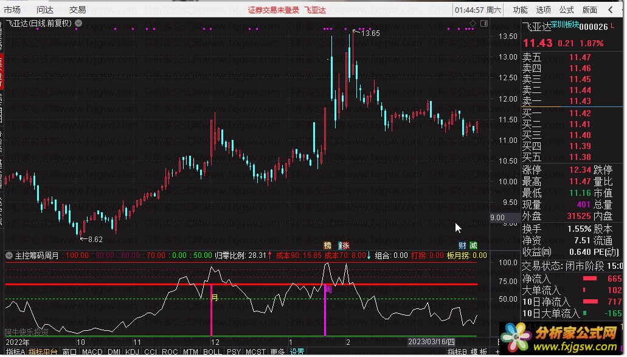Switch to the 指标B tab
The width and height of the screenshot is (627, 357).
[457, 352]
